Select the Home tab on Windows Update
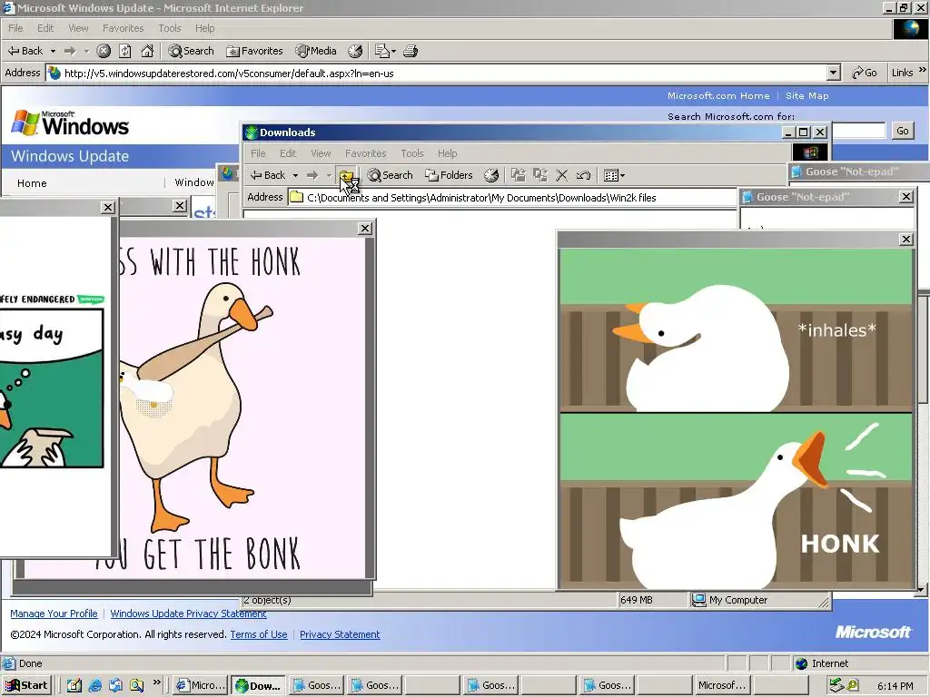The width and height of the screenshot is (930, 697). pyautogui.click(x=32, y=183)
